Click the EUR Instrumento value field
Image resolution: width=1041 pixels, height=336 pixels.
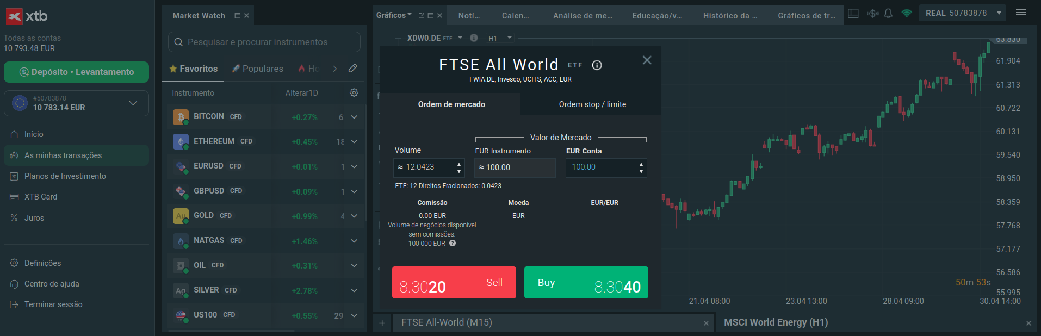[x=515, y=167]
